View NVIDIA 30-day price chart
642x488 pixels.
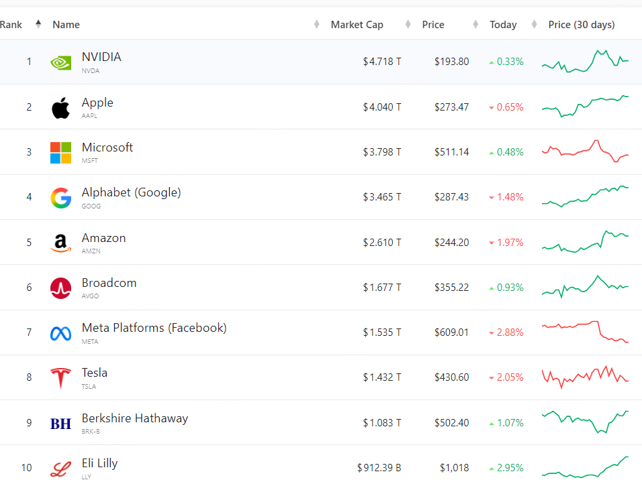(x=585, y=61)
